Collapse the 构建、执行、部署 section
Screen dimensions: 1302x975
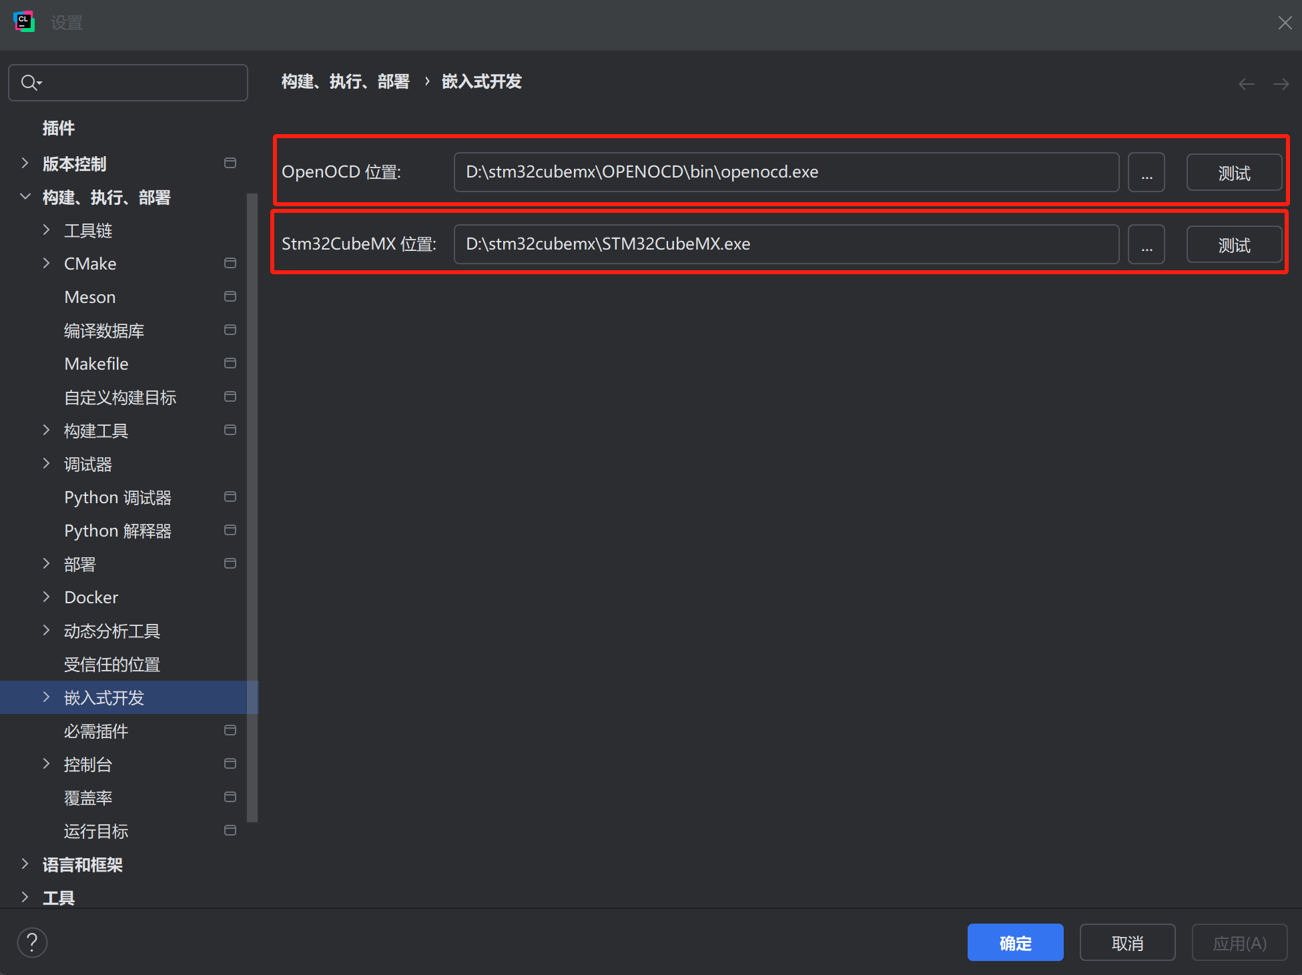click(x=25, y=197)
